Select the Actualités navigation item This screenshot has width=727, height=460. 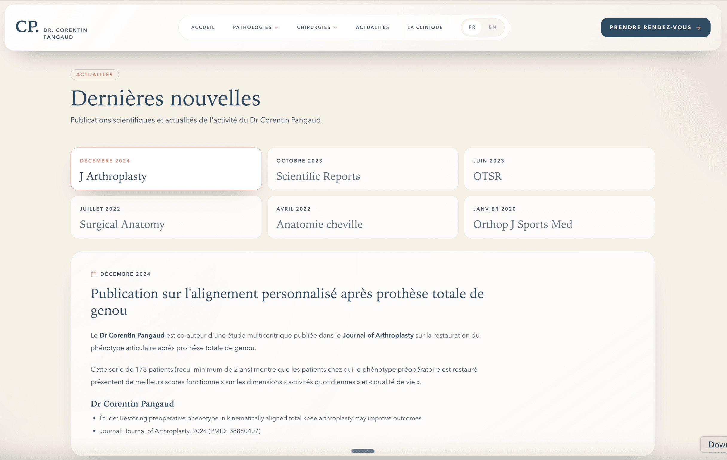point(372,27)
